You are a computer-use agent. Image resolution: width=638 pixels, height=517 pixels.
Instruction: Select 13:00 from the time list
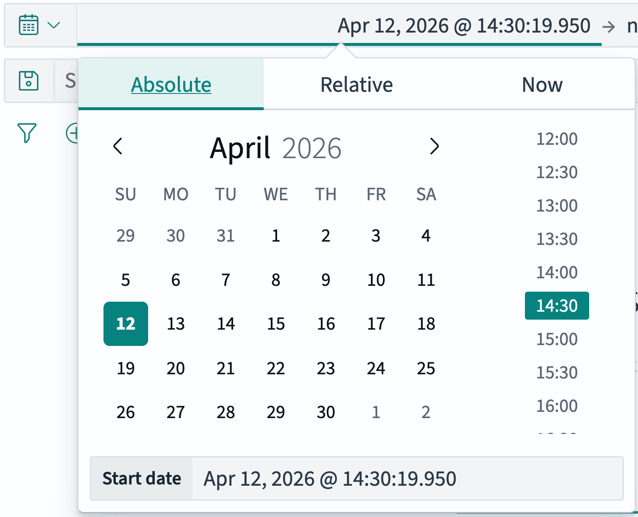click(x=557, y=206)
